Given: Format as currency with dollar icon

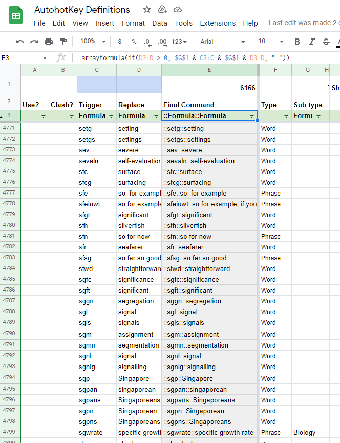Looking at the screenshot, I should 120,42.
